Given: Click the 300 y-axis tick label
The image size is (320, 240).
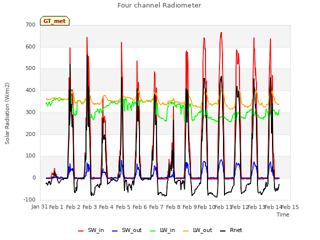Looking at the screenshot, I should coord(30,112).
